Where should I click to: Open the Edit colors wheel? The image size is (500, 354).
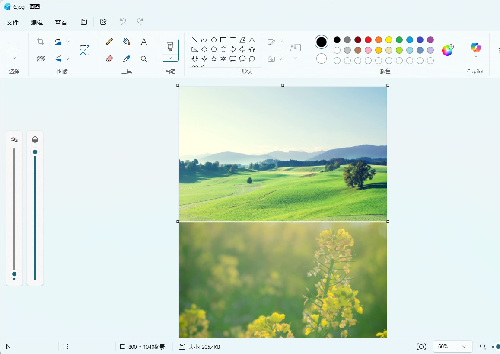[448, 50]
